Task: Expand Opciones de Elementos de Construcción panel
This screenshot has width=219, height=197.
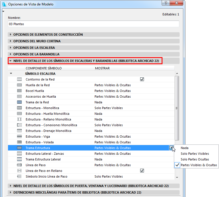Action: coord(11,35)
